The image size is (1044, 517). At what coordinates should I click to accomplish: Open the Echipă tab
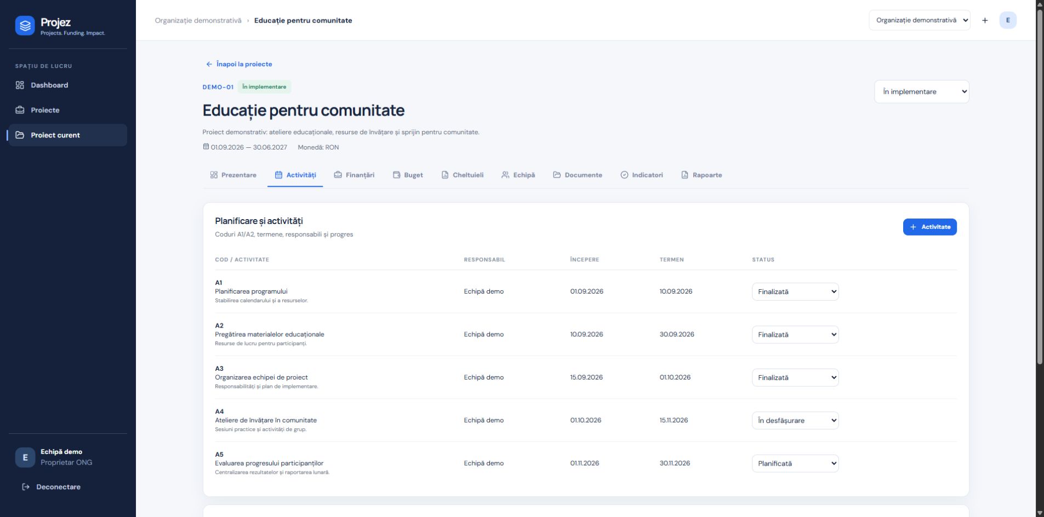click(518, 175)
